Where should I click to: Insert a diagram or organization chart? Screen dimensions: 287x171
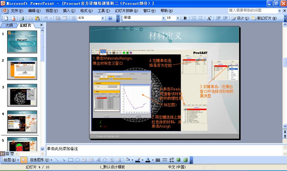point(105,160)
